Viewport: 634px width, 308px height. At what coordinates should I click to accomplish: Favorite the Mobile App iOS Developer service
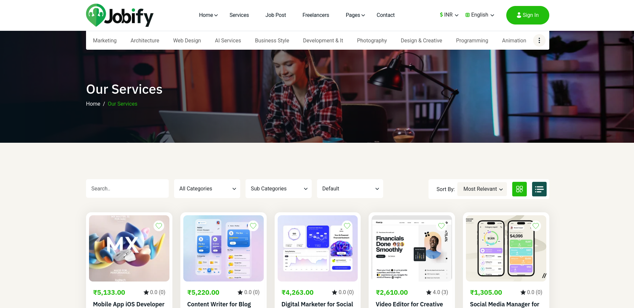click(x=159, y=226)
